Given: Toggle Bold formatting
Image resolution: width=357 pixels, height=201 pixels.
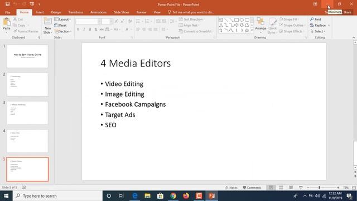Looking at the screenshot, I should [78, 29].
